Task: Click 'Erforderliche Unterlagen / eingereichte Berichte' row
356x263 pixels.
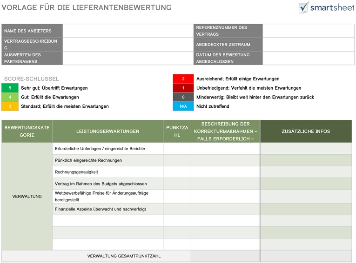Action: click(x=108, y=149)
